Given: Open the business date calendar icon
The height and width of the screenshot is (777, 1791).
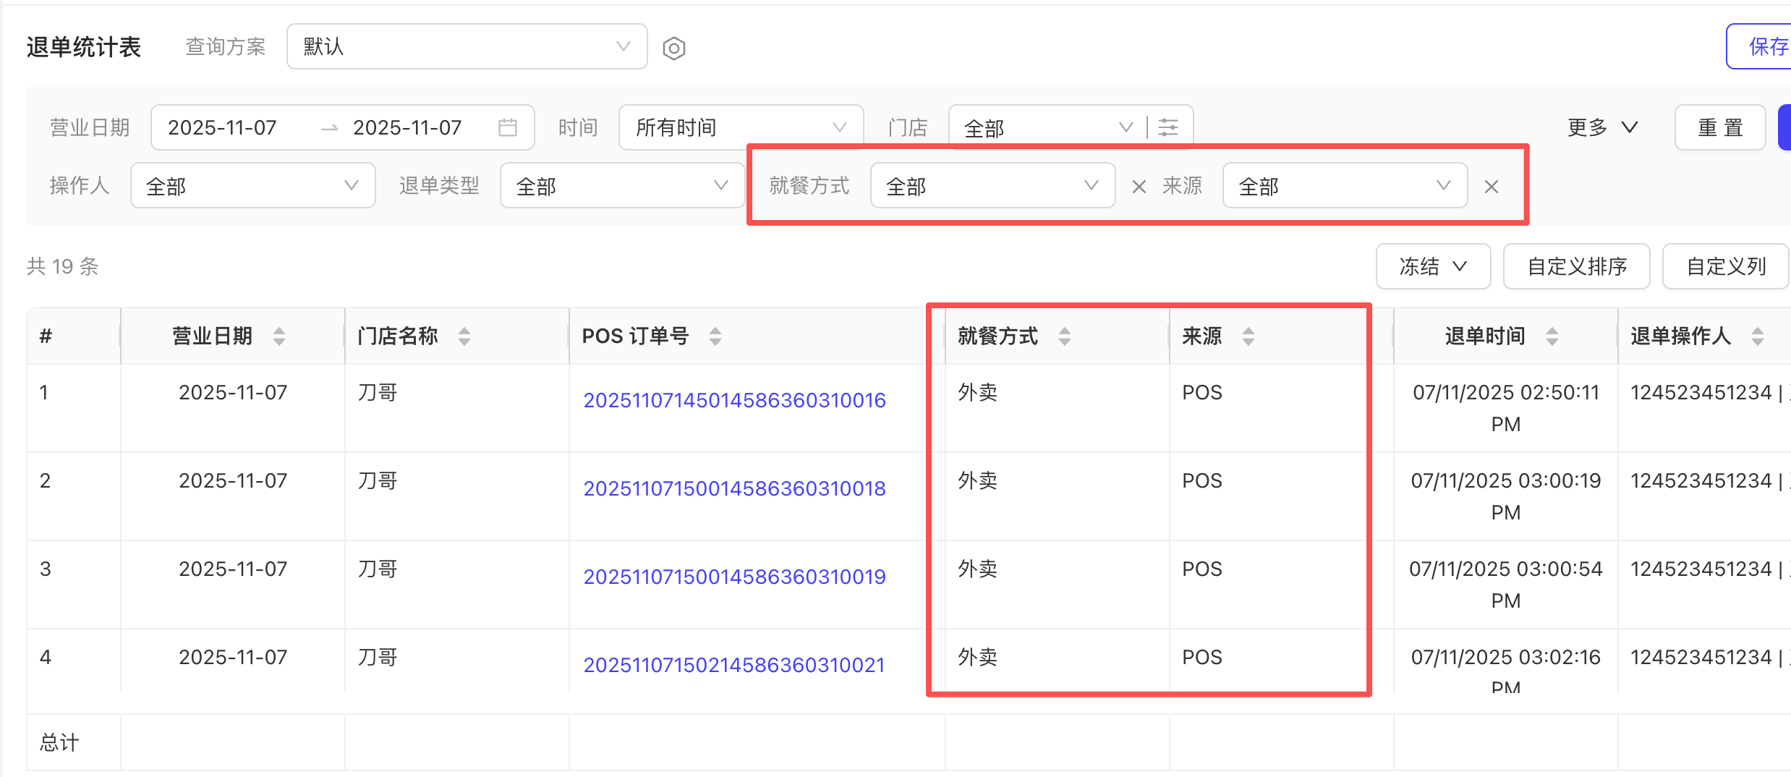Looking at the screenshot, I should 508,127.
